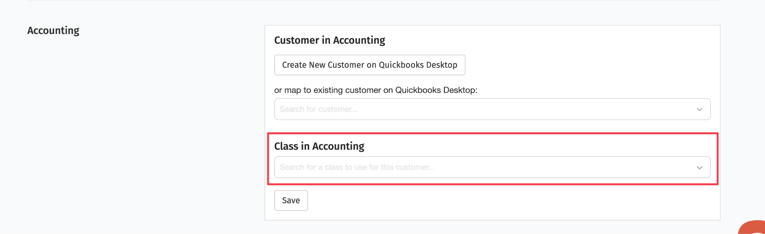The image size is (765, 234).
Task: Open the existing Quickbooks customer combo box
Action: pos(492,109)
